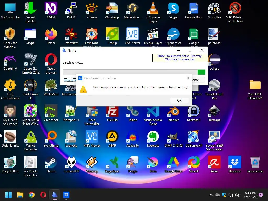Image resolution: width=268 pixels, height=201 pixels.
Task: Select the Firefox desktop icon
Action: coord(51,36)
